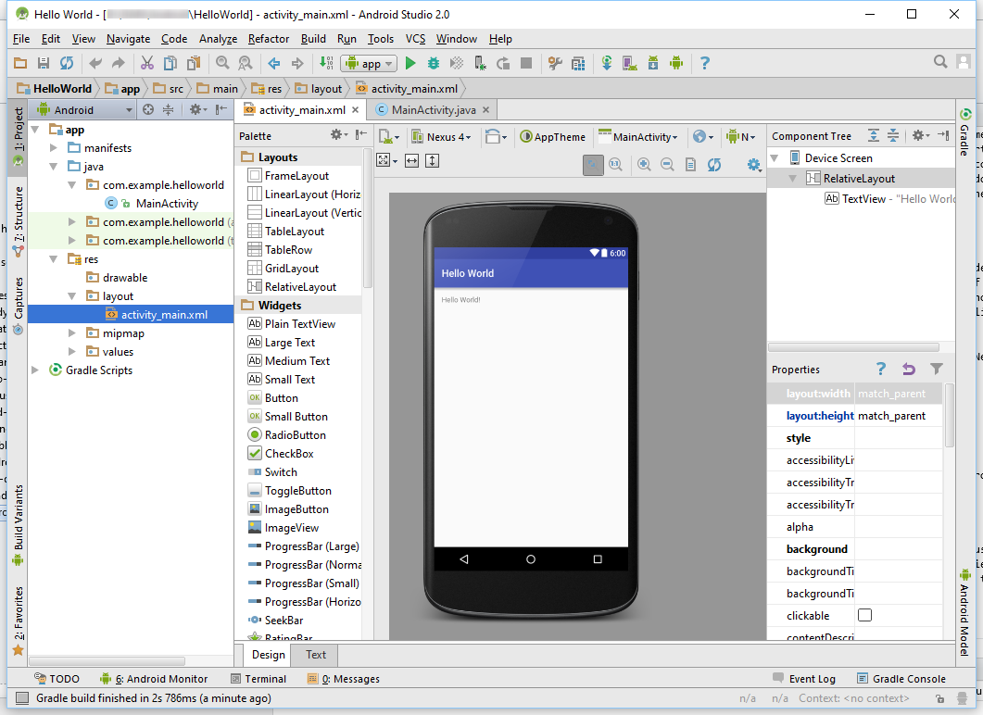Click the Properties help question mark icon
Image resolution: width=983 pixels, height=715 pixels.
click(x=881, y=370)
